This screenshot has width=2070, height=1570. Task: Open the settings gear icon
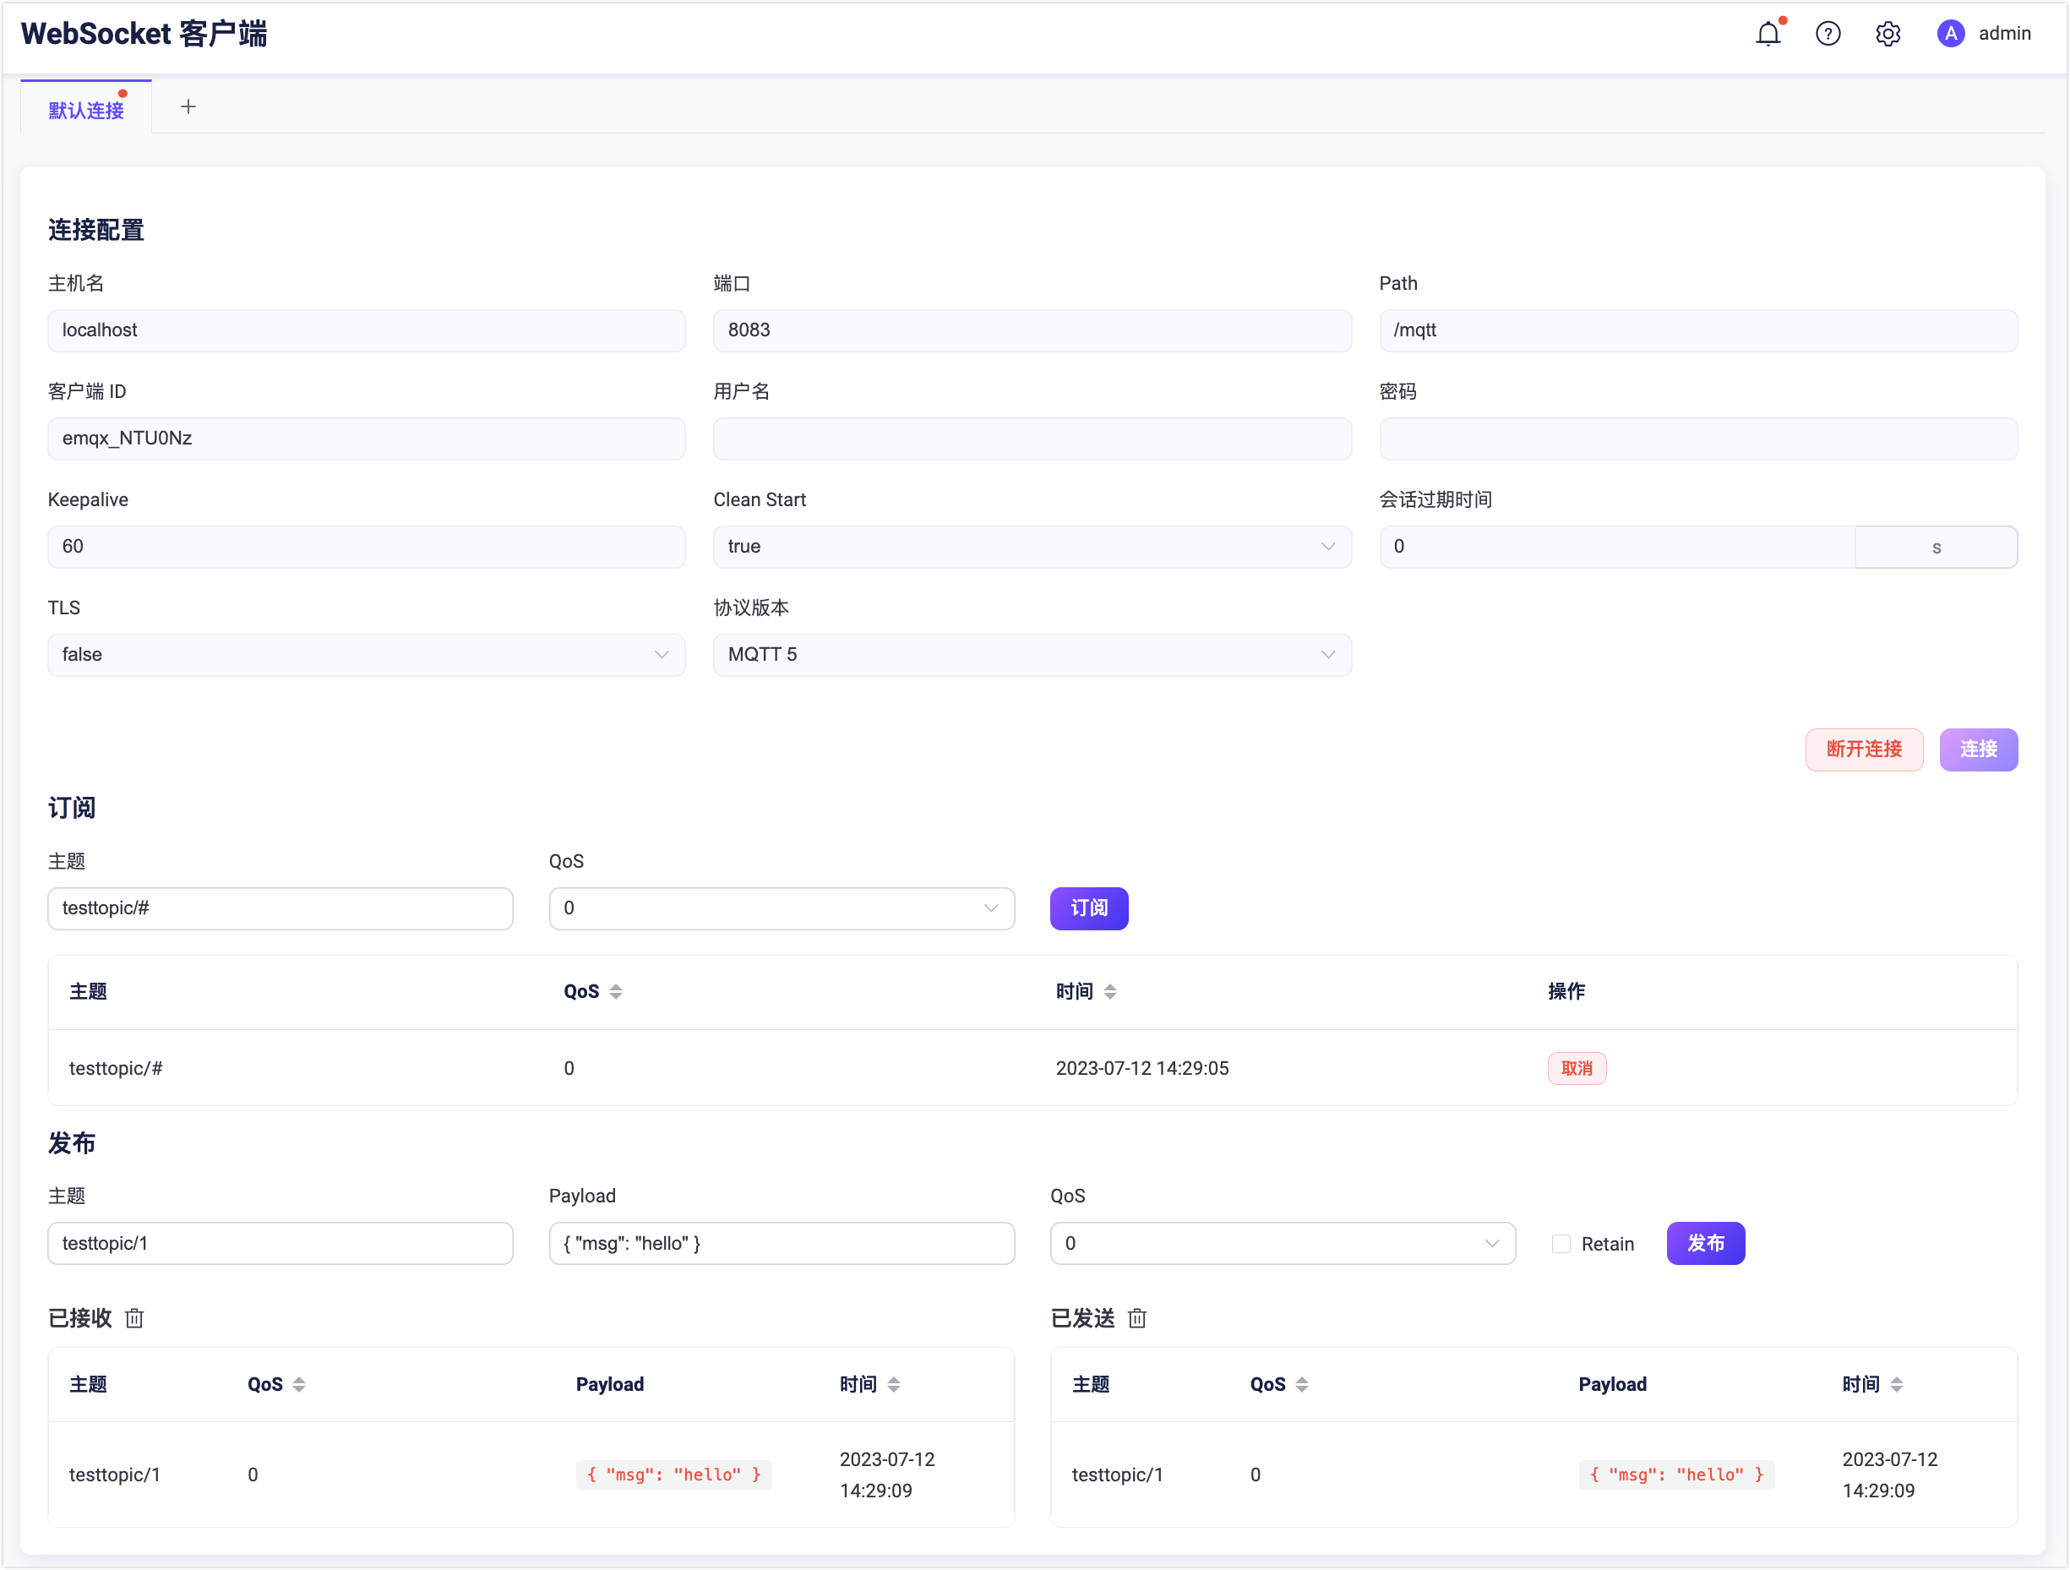pyautogui.click(x=1888, y=33)
